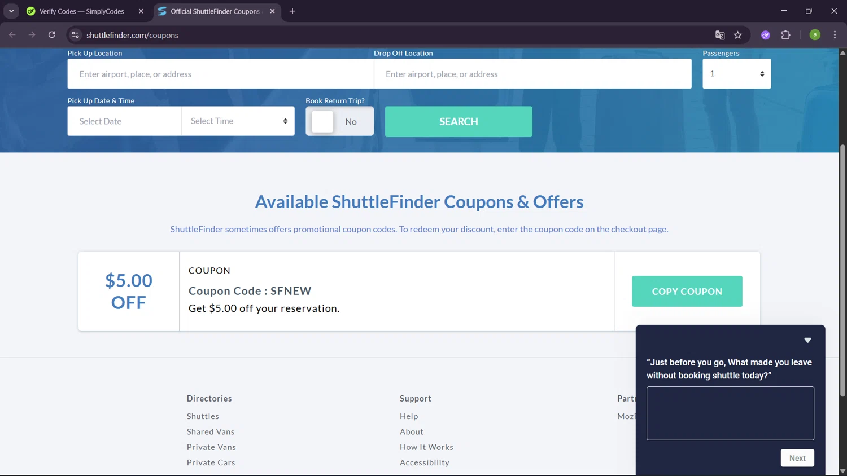847x476 pixels.
Task: Click the scrollbar down arrow
Action: click(842, 471)
